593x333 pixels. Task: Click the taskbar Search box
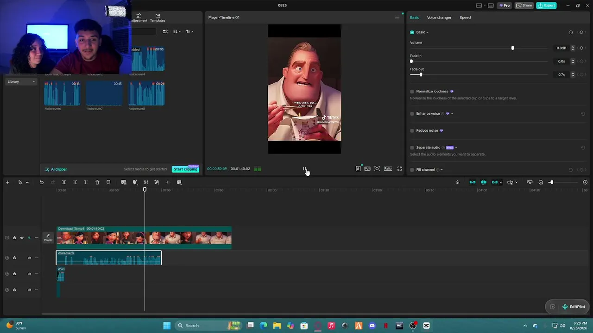209,326
